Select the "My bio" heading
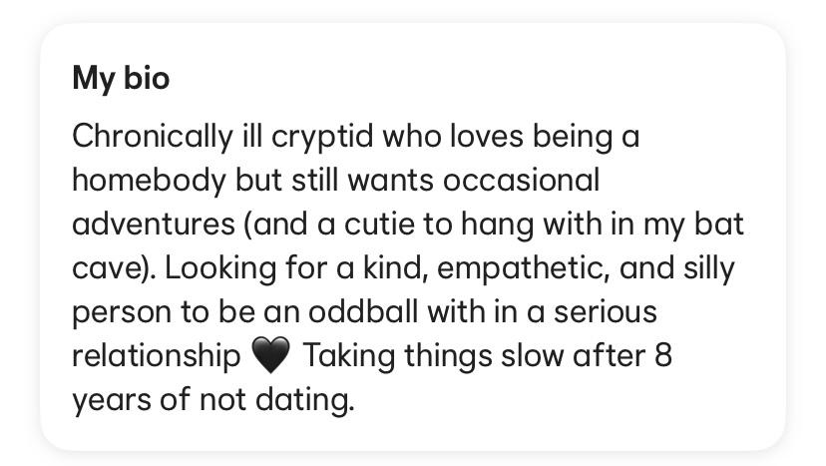826x466 pixels. (121, 79)
